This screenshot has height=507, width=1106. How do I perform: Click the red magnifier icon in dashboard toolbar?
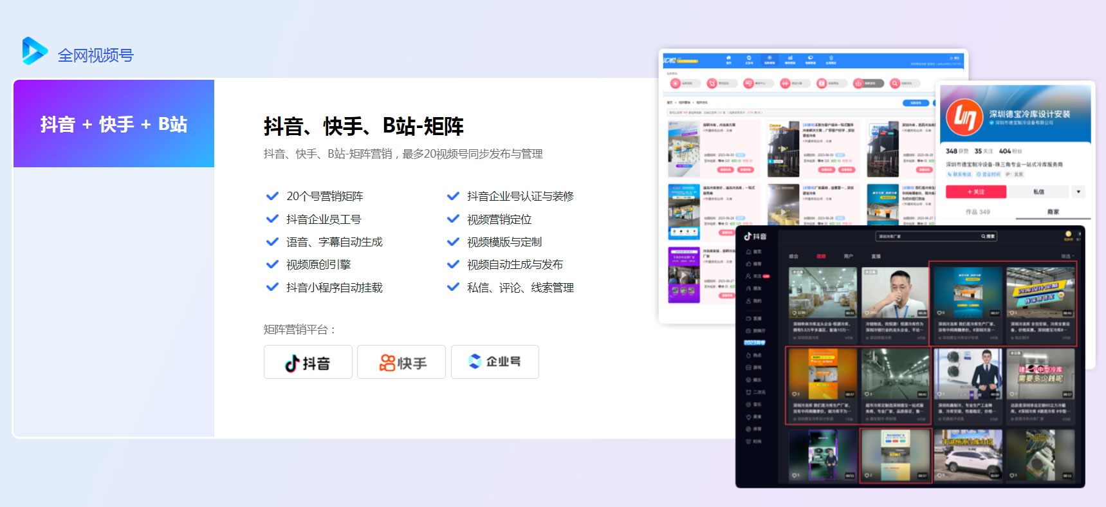[x=895, y=83]
